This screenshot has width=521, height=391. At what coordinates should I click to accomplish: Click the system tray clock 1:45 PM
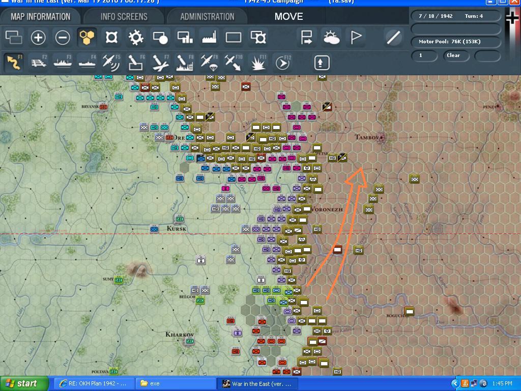click(x=502, y=384)
